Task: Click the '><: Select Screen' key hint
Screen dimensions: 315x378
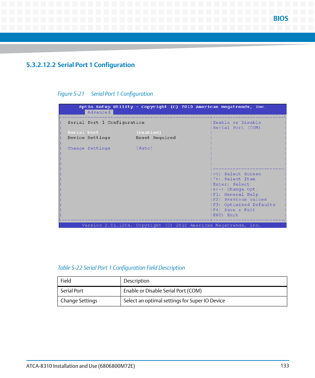Action: point(237,174)
